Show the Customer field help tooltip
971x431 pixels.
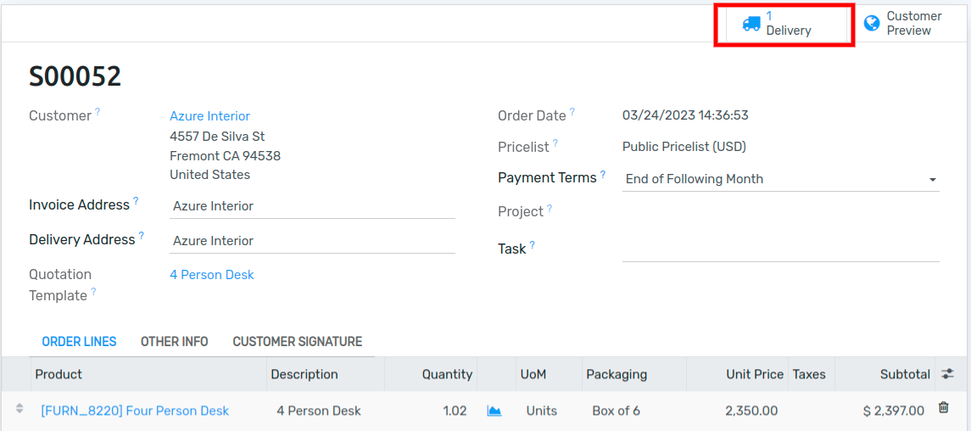pos(98,112)
